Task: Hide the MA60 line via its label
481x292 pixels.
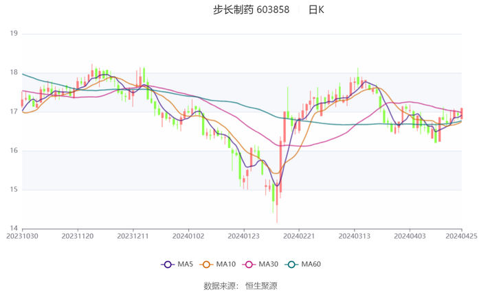Action: click(x=311, y=265)
